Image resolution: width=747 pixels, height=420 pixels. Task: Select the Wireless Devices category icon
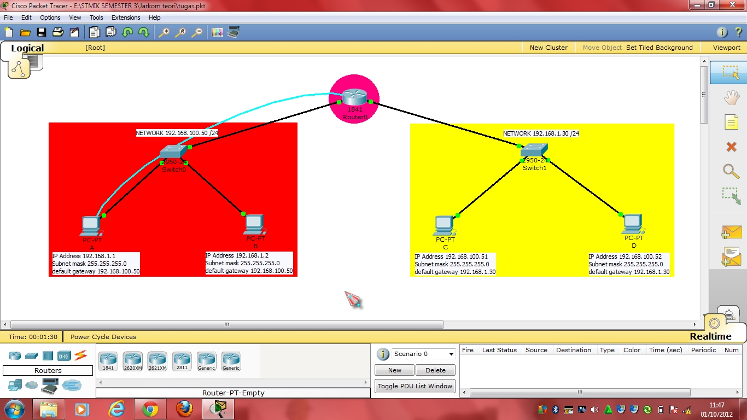pos(64,355)
